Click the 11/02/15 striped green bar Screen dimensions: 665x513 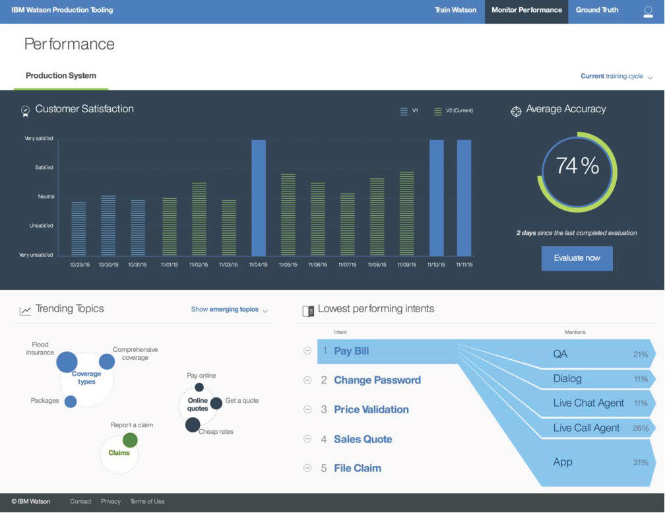coord(199,219)
